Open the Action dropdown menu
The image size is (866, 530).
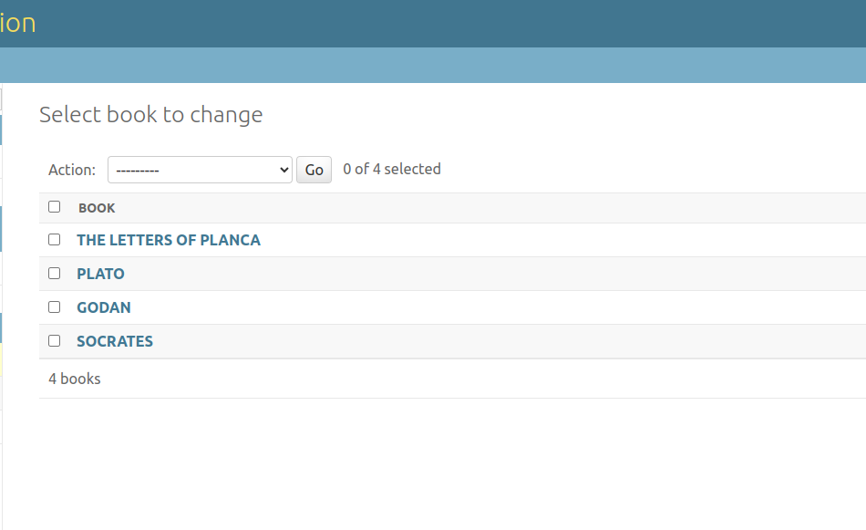pos(200,170)
